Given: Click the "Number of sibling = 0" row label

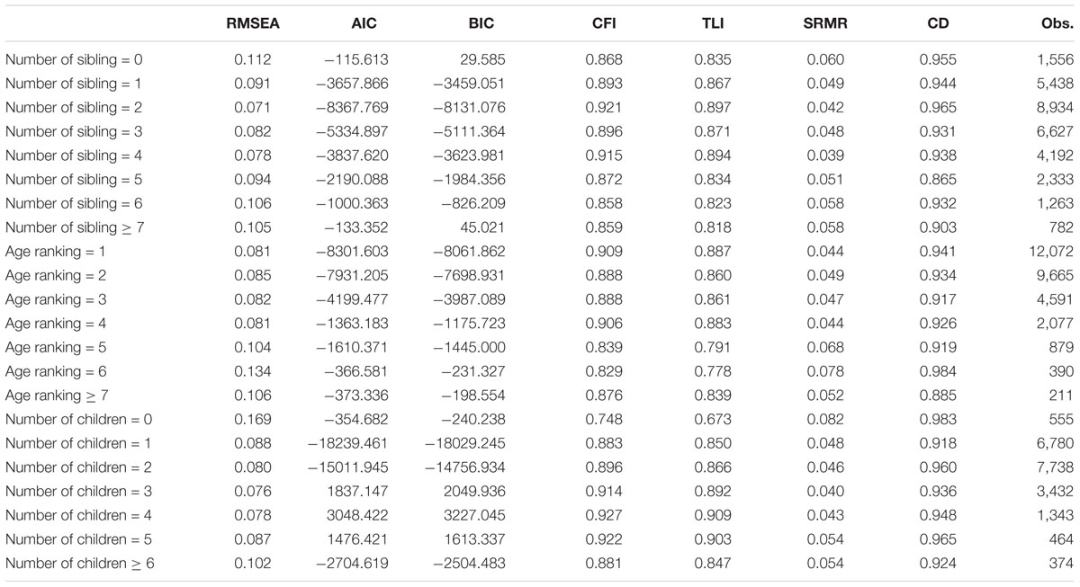Looking at the screenshot, I should [x=73, y=60].
